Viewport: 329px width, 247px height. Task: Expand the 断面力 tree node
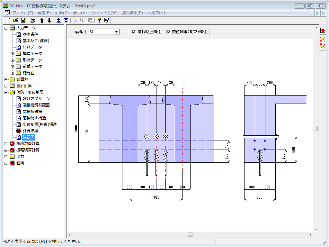pyautogui.click(x=6, y=79)
